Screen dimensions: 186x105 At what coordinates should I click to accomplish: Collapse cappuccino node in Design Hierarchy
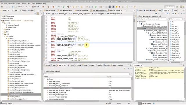(x=141, y=26)
